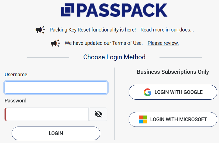Choose LOGIN WITH MICROSOFT
The image size is (219, 143).
click(173, 119)
